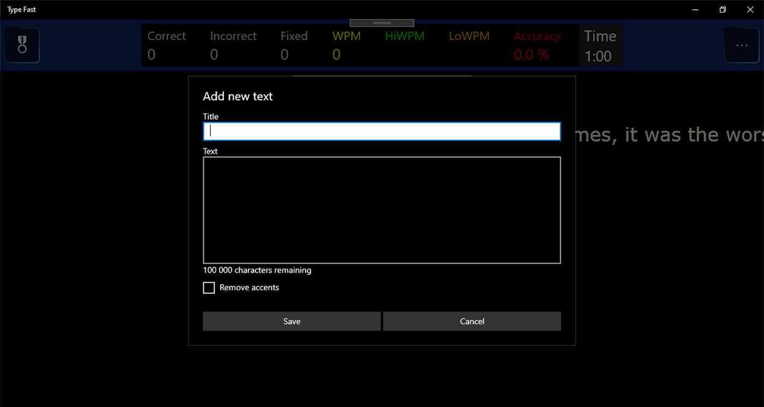This screenshot has height=407, width=764.
Task: Click the Accuracy percentage display
Action: coord(536,45)
